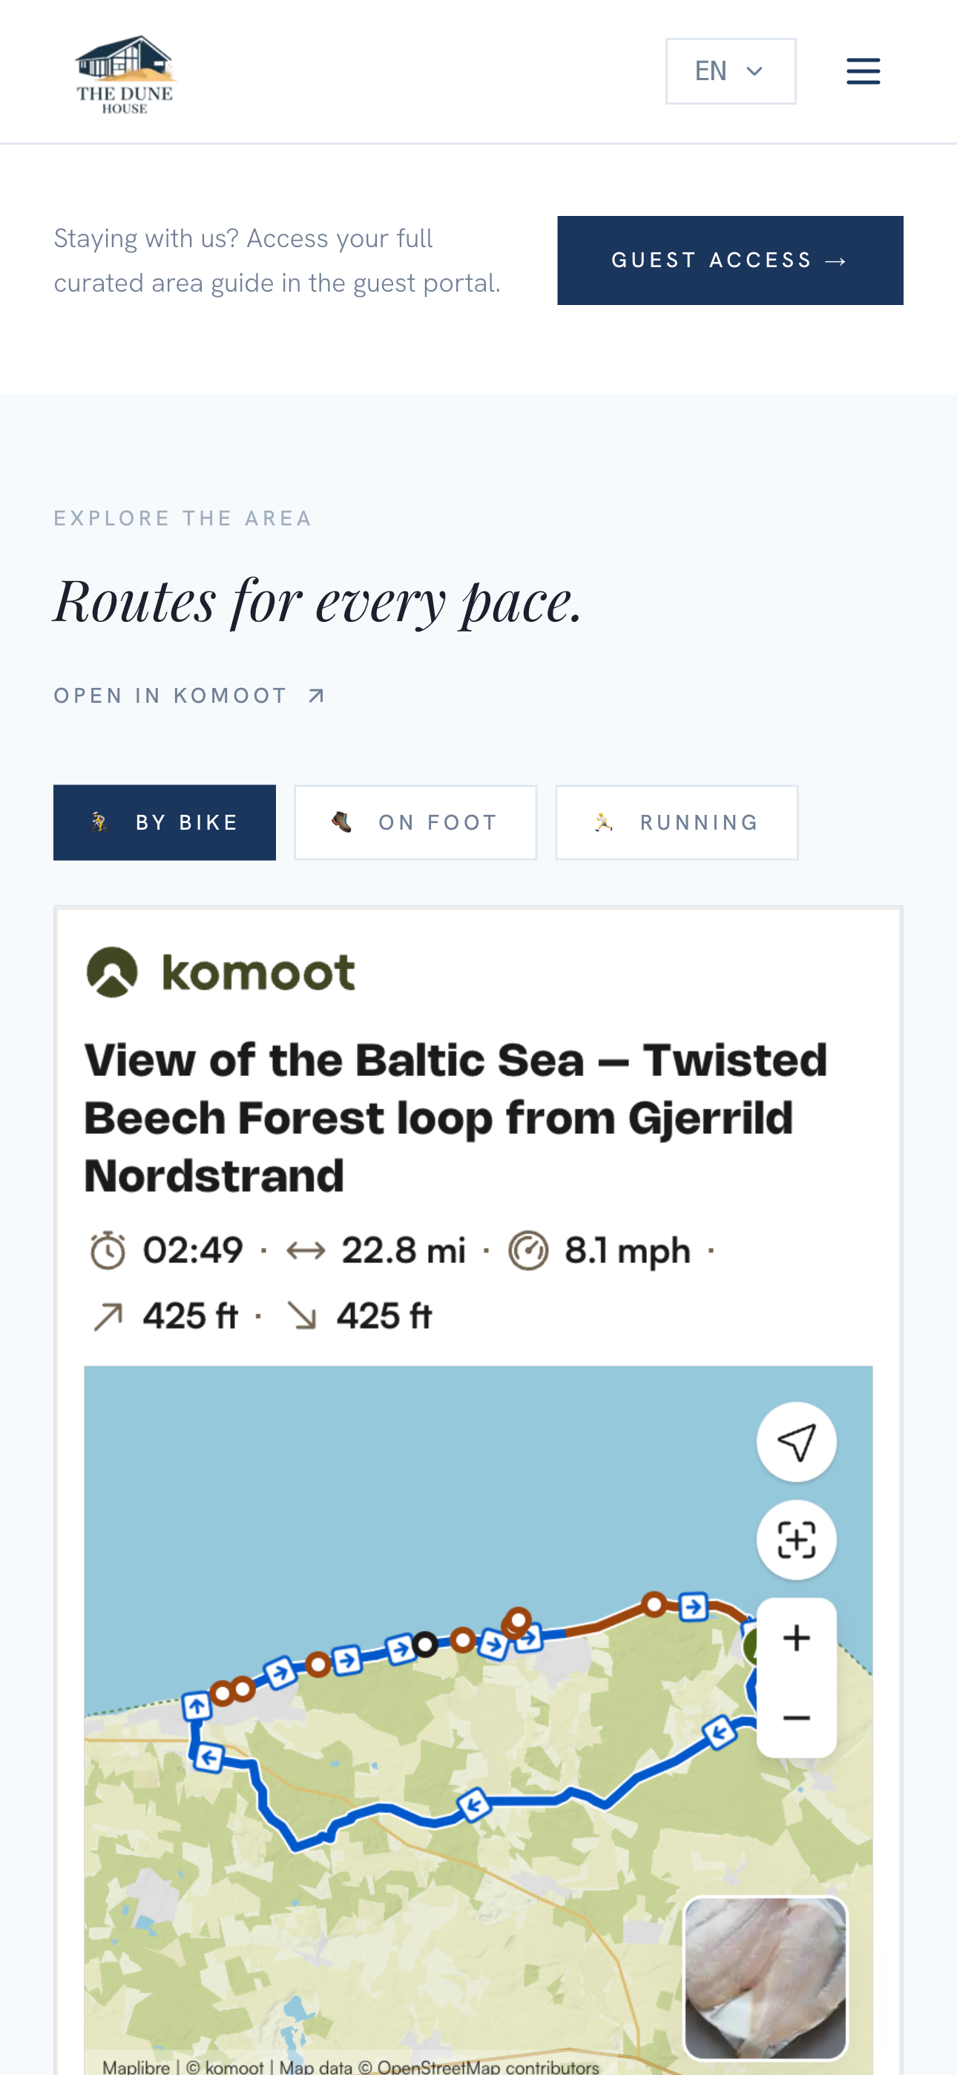
Task: Open the Guest Access portal
Action: click(730, 260)
